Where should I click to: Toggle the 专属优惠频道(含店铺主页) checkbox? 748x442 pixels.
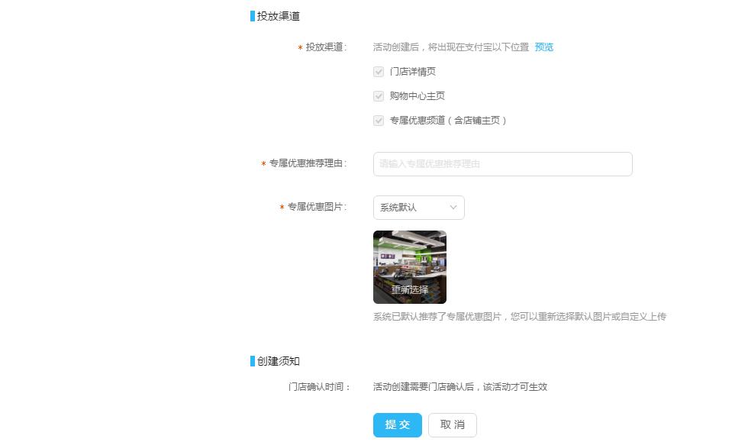tap(379, 121)
